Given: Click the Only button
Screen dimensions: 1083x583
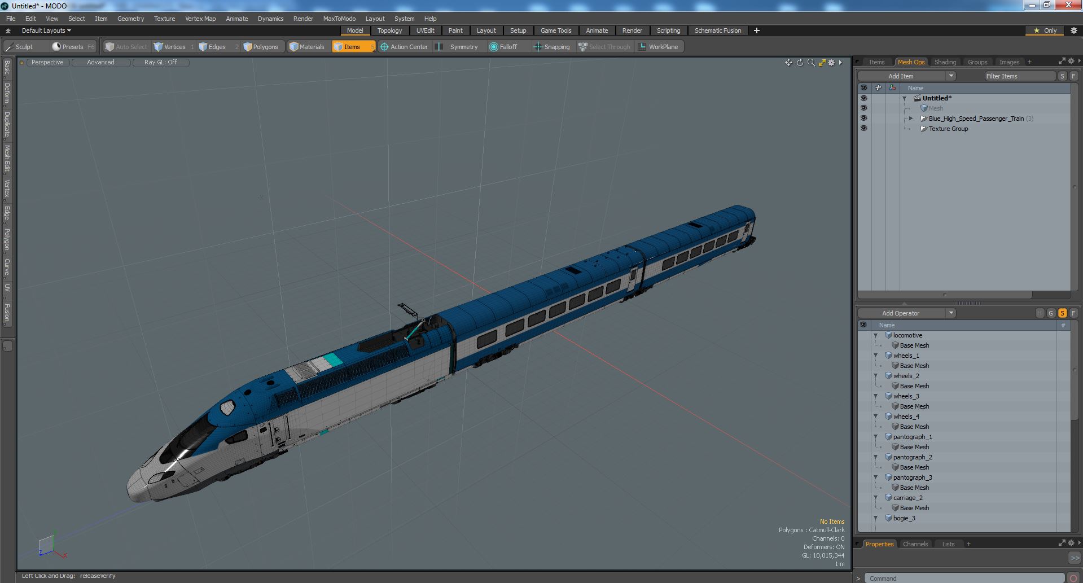Looking at the screenshot, I should 1045,30.
